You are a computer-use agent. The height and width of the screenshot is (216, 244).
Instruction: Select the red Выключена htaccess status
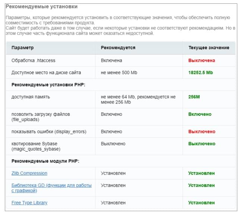pyautogui.click(x=202, y=60)
